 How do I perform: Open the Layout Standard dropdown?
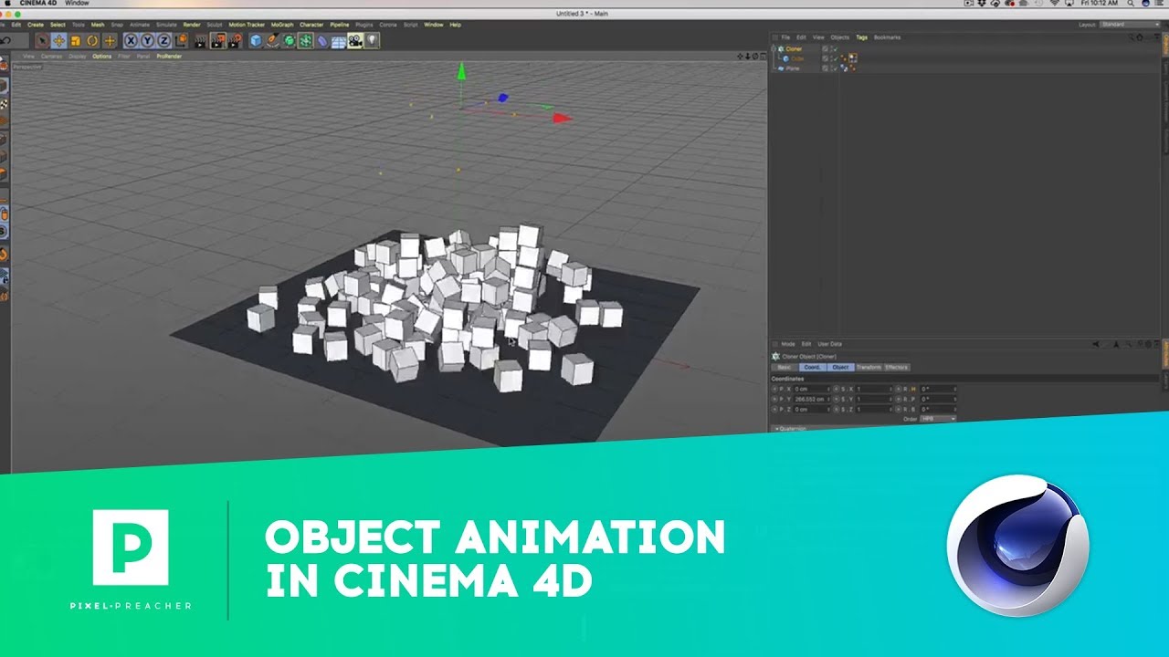[x=1131, y=25]
